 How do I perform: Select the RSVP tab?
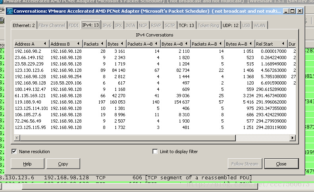click(x=156, y=25)
